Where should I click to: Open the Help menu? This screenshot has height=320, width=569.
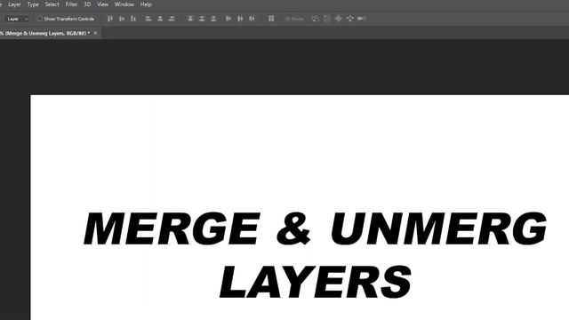point(146,4)
